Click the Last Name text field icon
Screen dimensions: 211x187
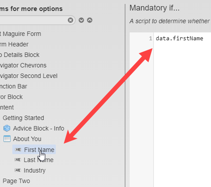tap(18, 160)
